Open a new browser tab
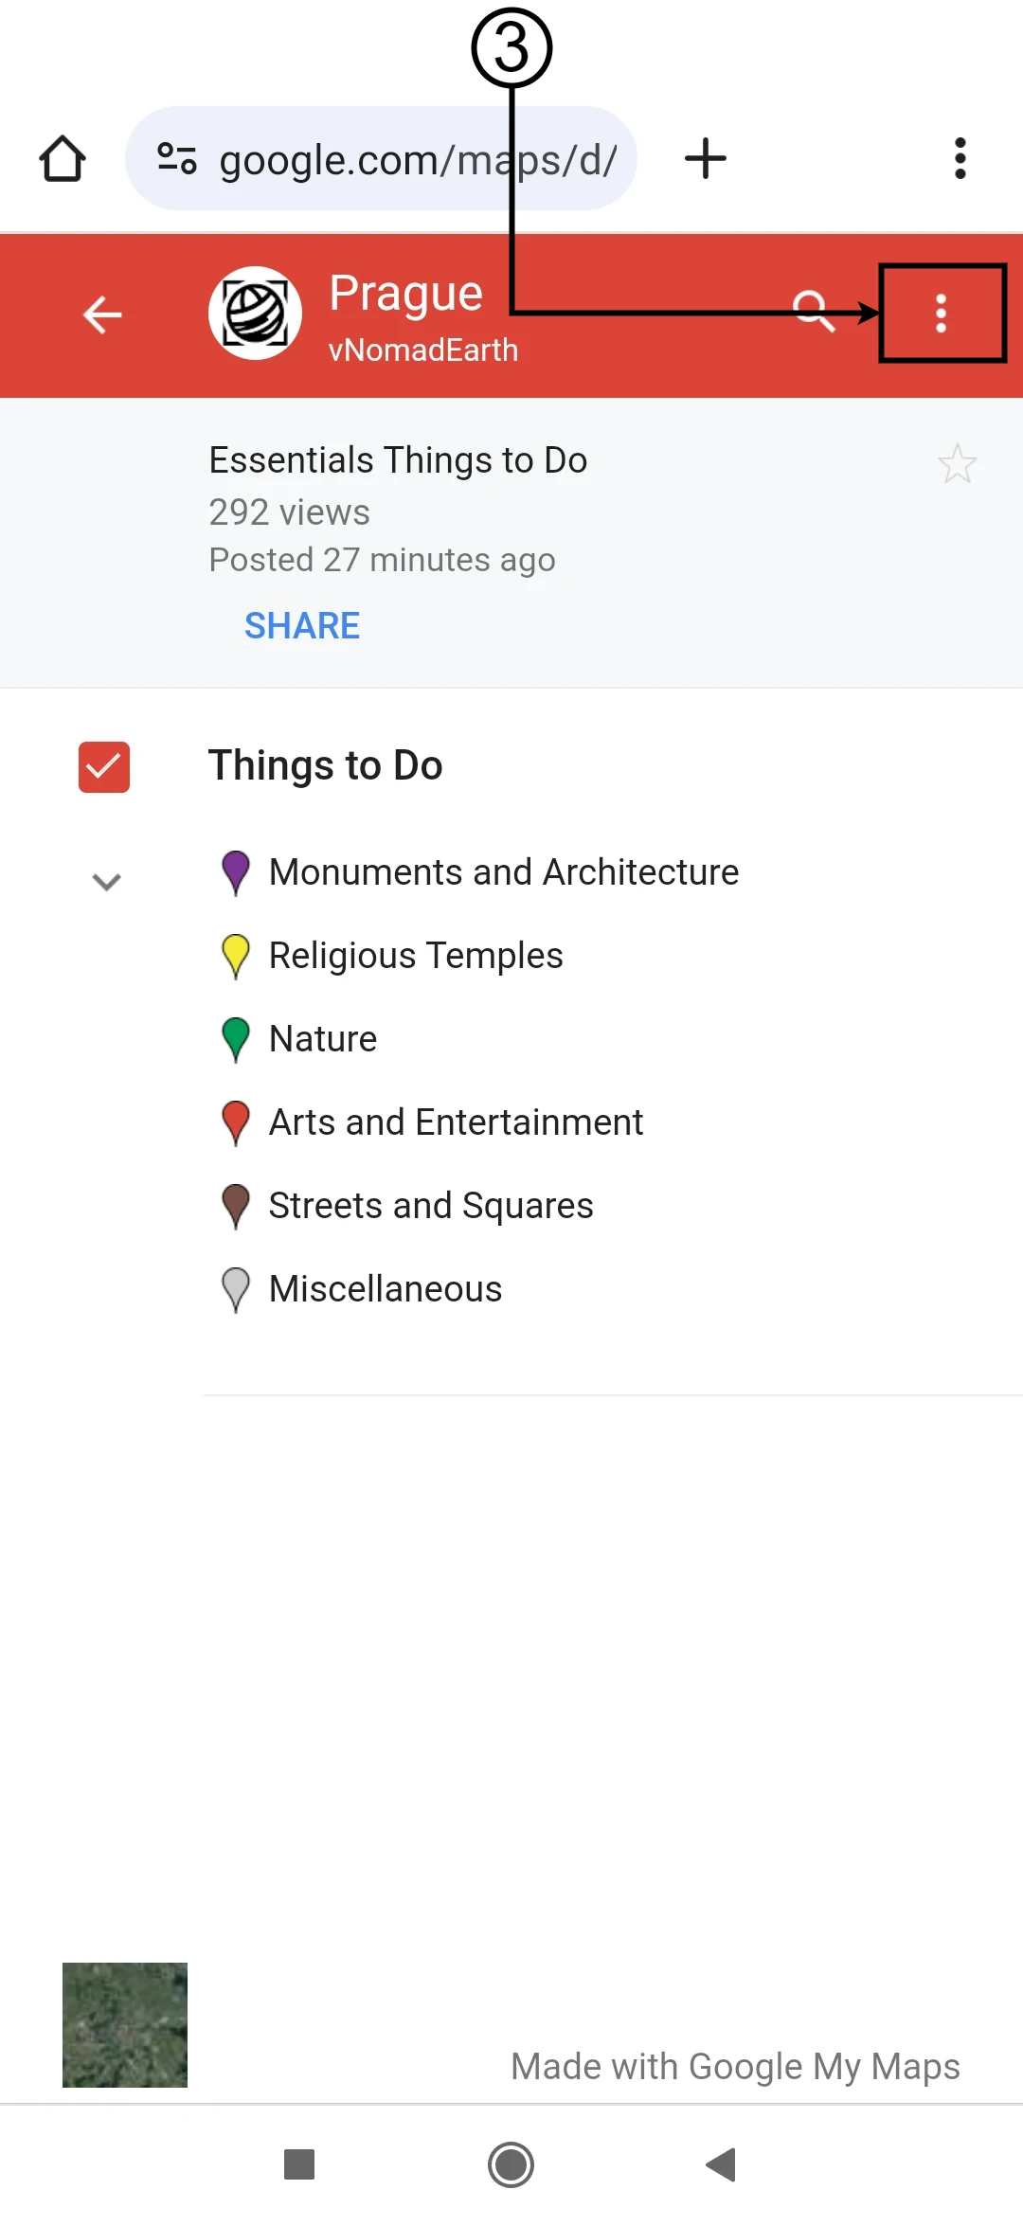This screenshot has width=1023, height=2226. (706, 158)
